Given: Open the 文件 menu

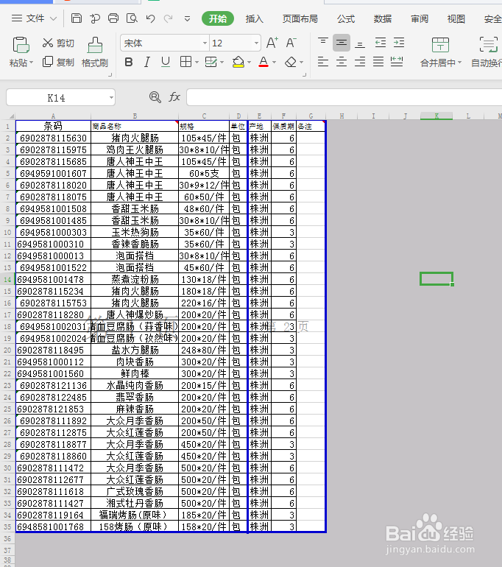Looking at the screenshot, I should click(x=34, y=18).
